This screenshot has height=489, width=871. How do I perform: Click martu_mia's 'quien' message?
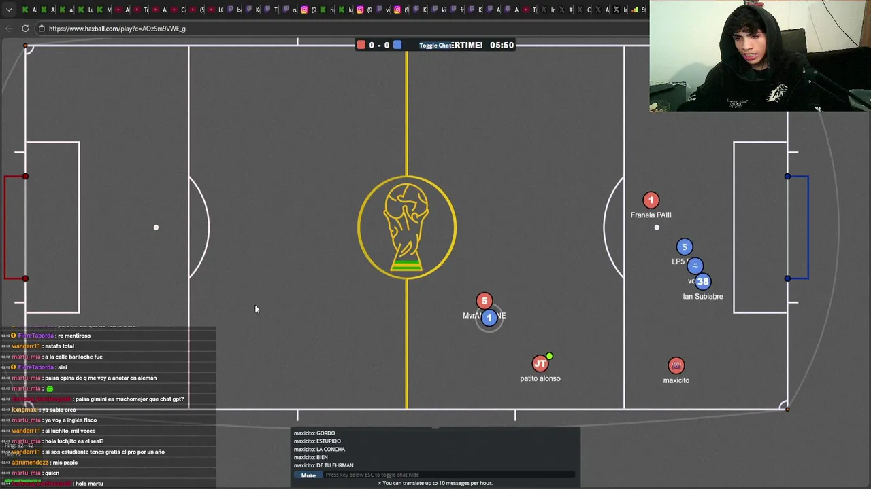52,473
